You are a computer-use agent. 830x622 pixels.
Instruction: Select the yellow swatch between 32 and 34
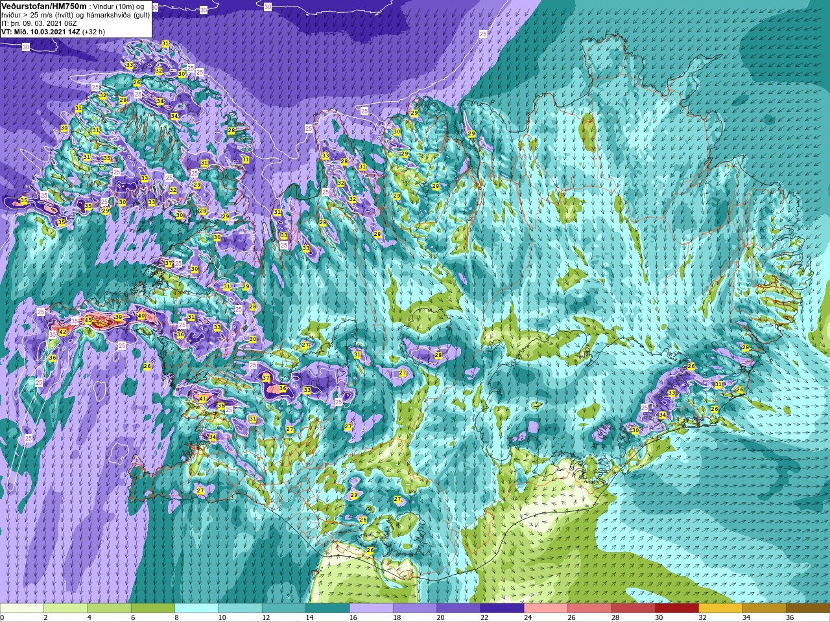(x=720, y=608)
